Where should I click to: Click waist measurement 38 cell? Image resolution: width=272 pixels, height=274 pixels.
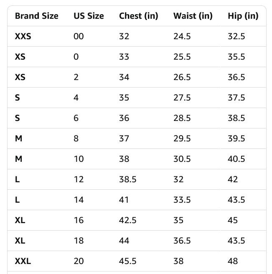coord(178,261)
